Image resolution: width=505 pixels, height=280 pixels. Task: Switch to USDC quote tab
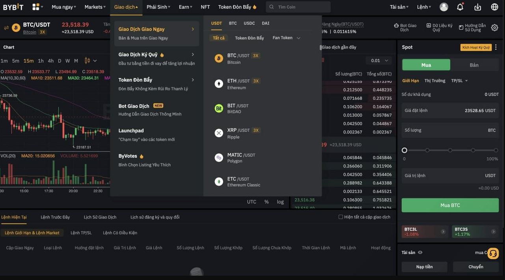pos(249,23)
